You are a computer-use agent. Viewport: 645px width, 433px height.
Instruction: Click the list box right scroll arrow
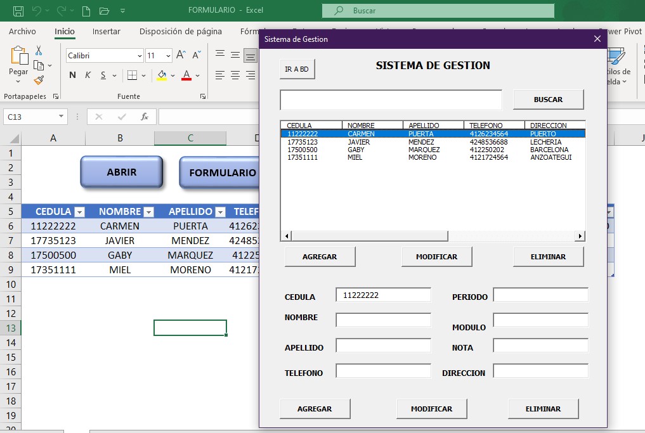click(x=580, y=236)
